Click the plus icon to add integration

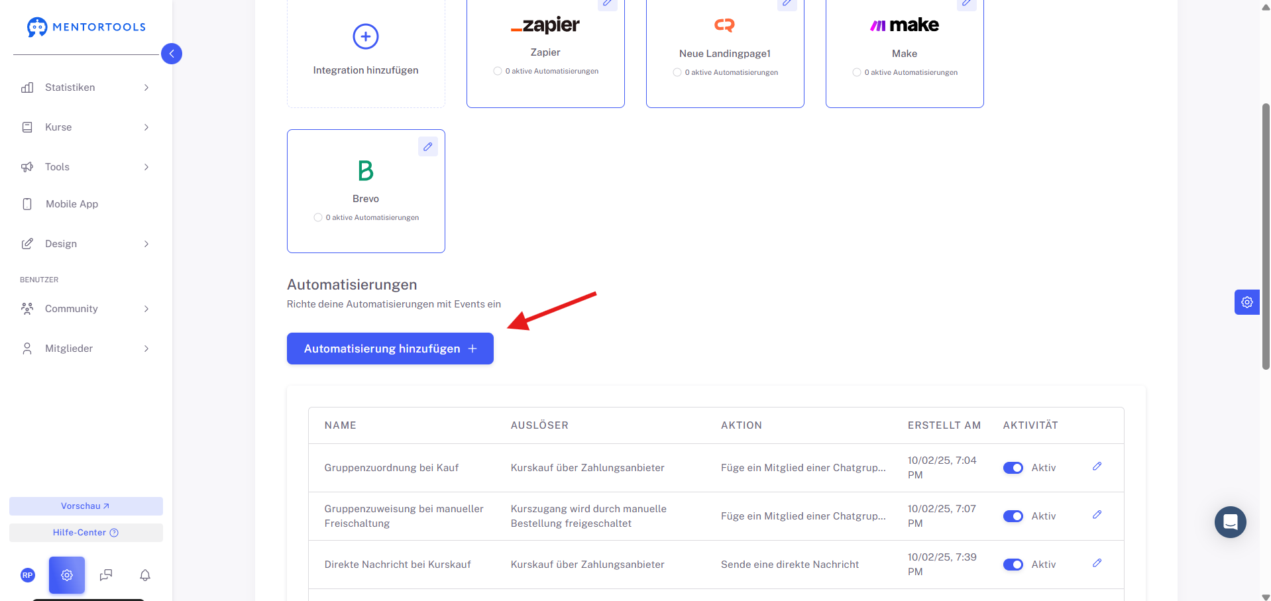(x=365, y=36)
